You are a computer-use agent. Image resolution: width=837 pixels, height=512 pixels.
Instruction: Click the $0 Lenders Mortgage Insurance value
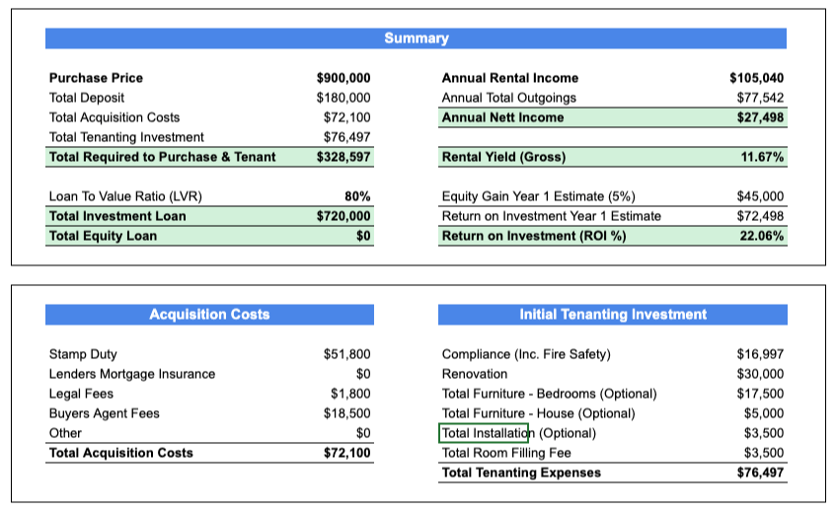[x=363, y=374]
